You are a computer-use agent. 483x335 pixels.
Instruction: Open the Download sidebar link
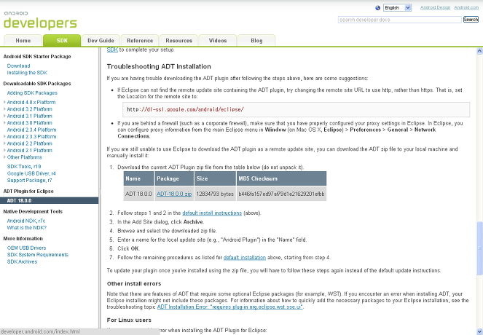[18, 66]
